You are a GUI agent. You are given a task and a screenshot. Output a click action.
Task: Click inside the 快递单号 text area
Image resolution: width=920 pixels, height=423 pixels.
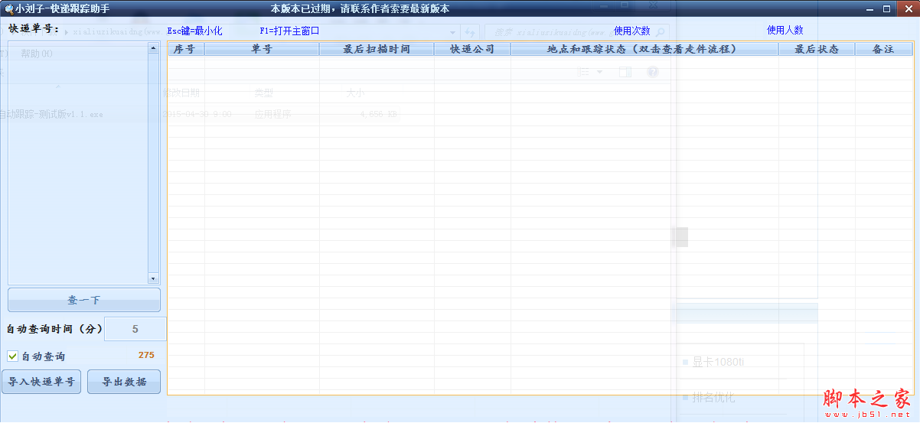tap(78, 163)
